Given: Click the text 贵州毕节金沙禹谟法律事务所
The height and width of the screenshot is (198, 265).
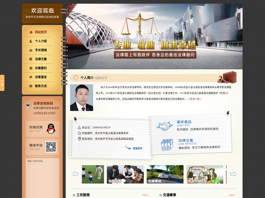Looking at the screenshot, I should pyautogui.click(x=112, y=133).
